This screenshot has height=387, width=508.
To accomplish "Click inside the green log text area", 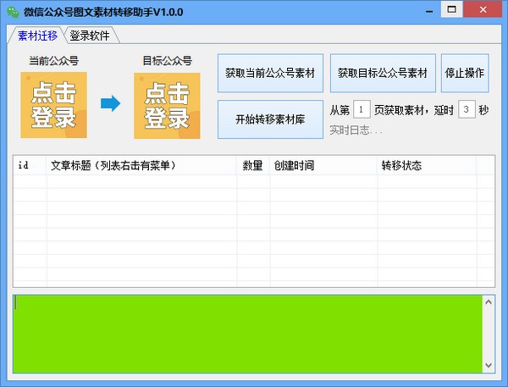I will point(247,334).
